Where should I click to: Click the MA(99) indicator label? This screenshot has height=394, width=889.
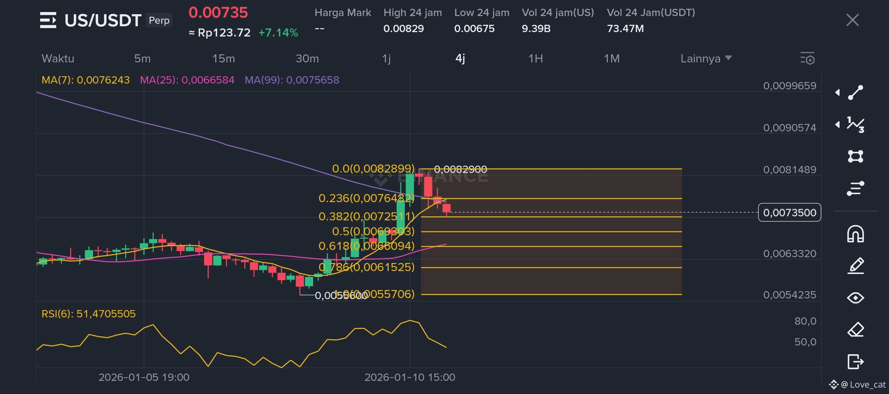(x=292, y=80)
